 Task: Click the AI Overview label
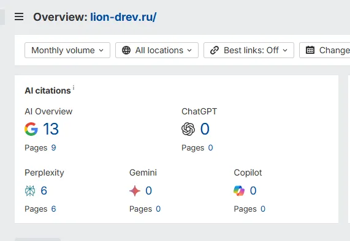tap(48, 111)
